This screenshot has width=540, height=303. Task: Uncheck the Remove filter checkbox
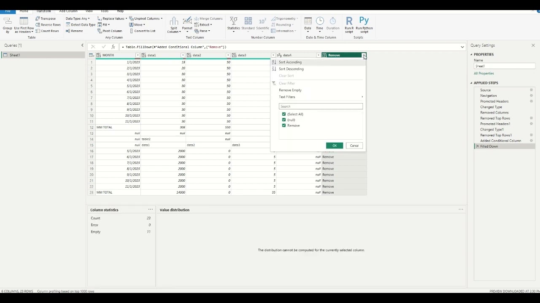[284, 125]
